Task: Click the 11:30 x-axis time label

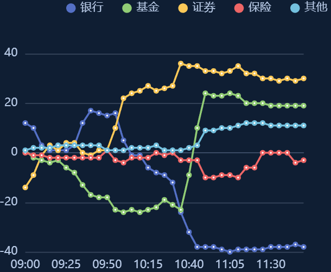Action: click(x=271, y=264)
